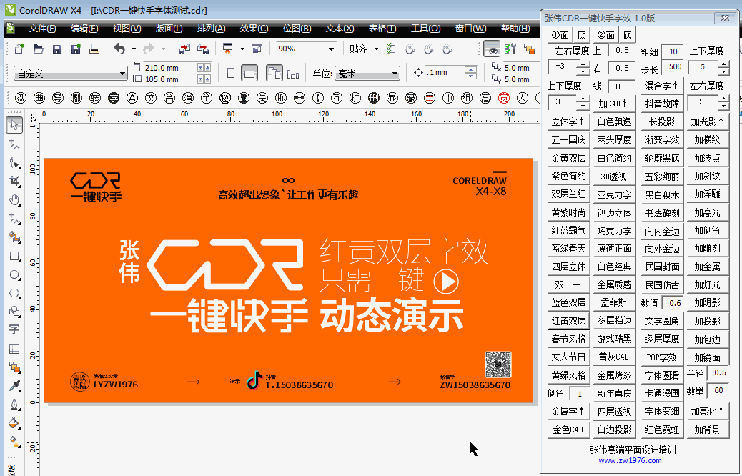Viewport: 742px width, 476px height.
Task: Open the 文件(F) menu
Action: pyautogui.click(x=43, y=29)
